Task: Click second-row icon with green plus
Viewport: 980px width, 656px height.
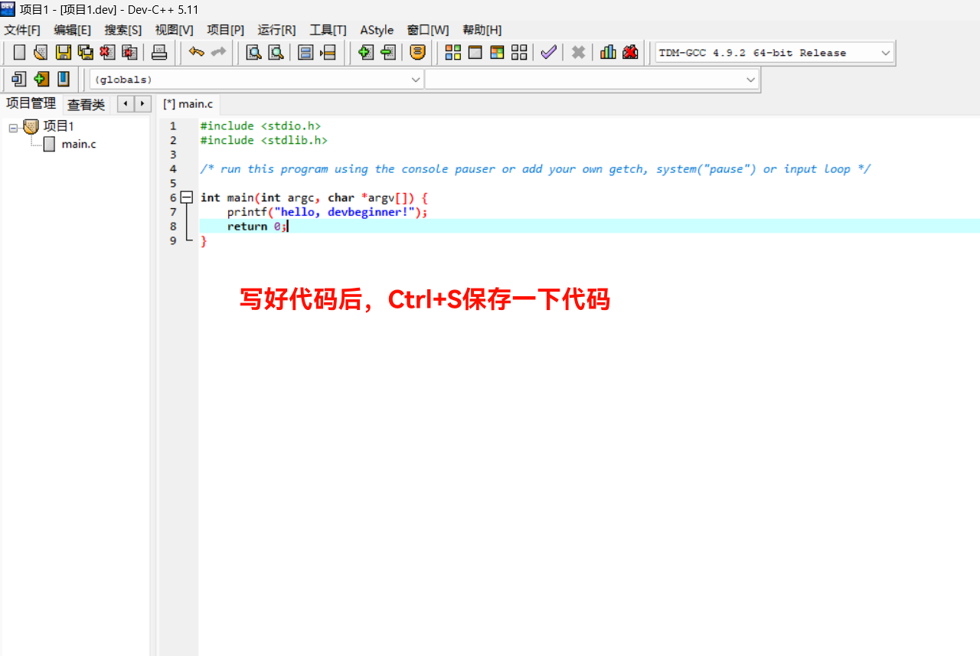Action: pyautogui.click(x=41, y=79)
